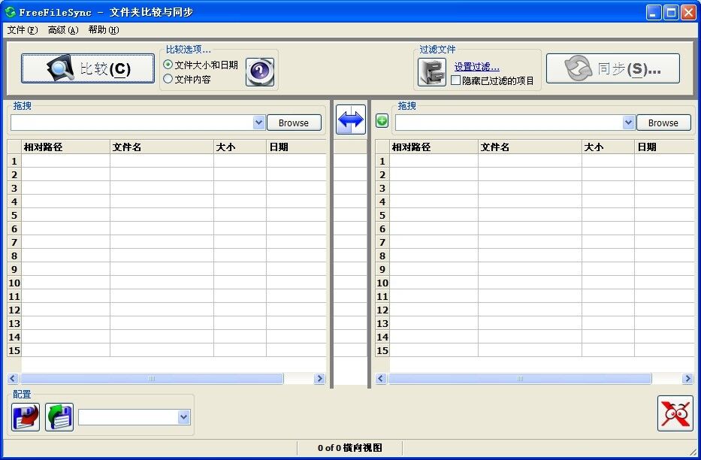Expand the right folder path dropdown
Image resolution: width=701 pixels, height=460 pixels.
[629, 122]
